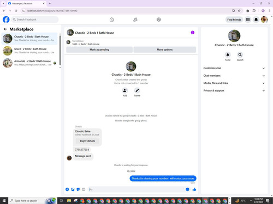Expand Media, files and links section
The width and height of the screenshot is (273, 204).
point(234,83)
